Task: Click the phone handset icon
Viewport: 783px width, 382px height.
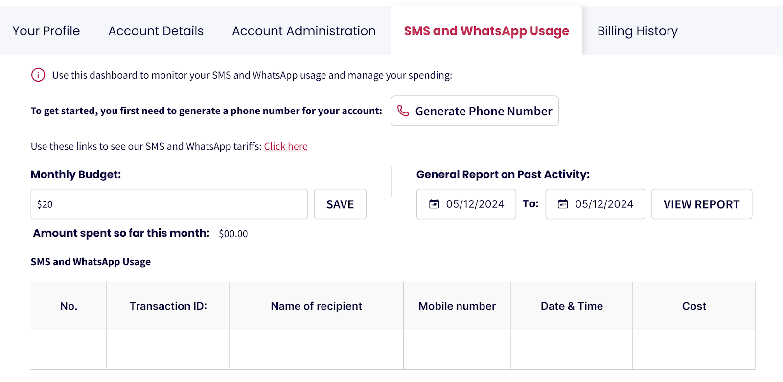Action: coord(403,111)
